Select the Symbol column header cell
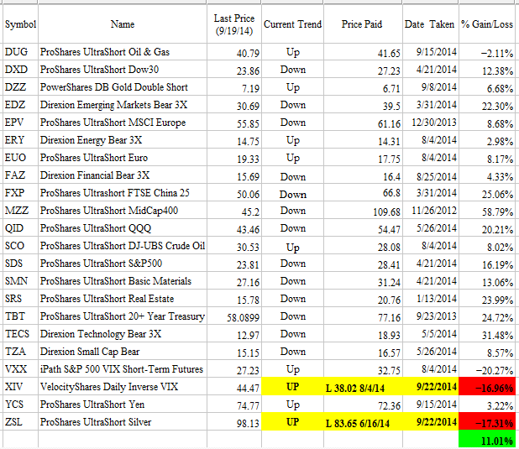The image size is (519, 449). coord(20,23)
